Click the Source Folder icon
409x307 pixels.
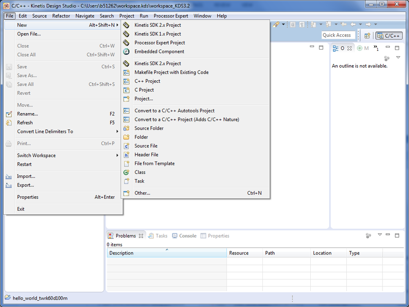point(126,128)
